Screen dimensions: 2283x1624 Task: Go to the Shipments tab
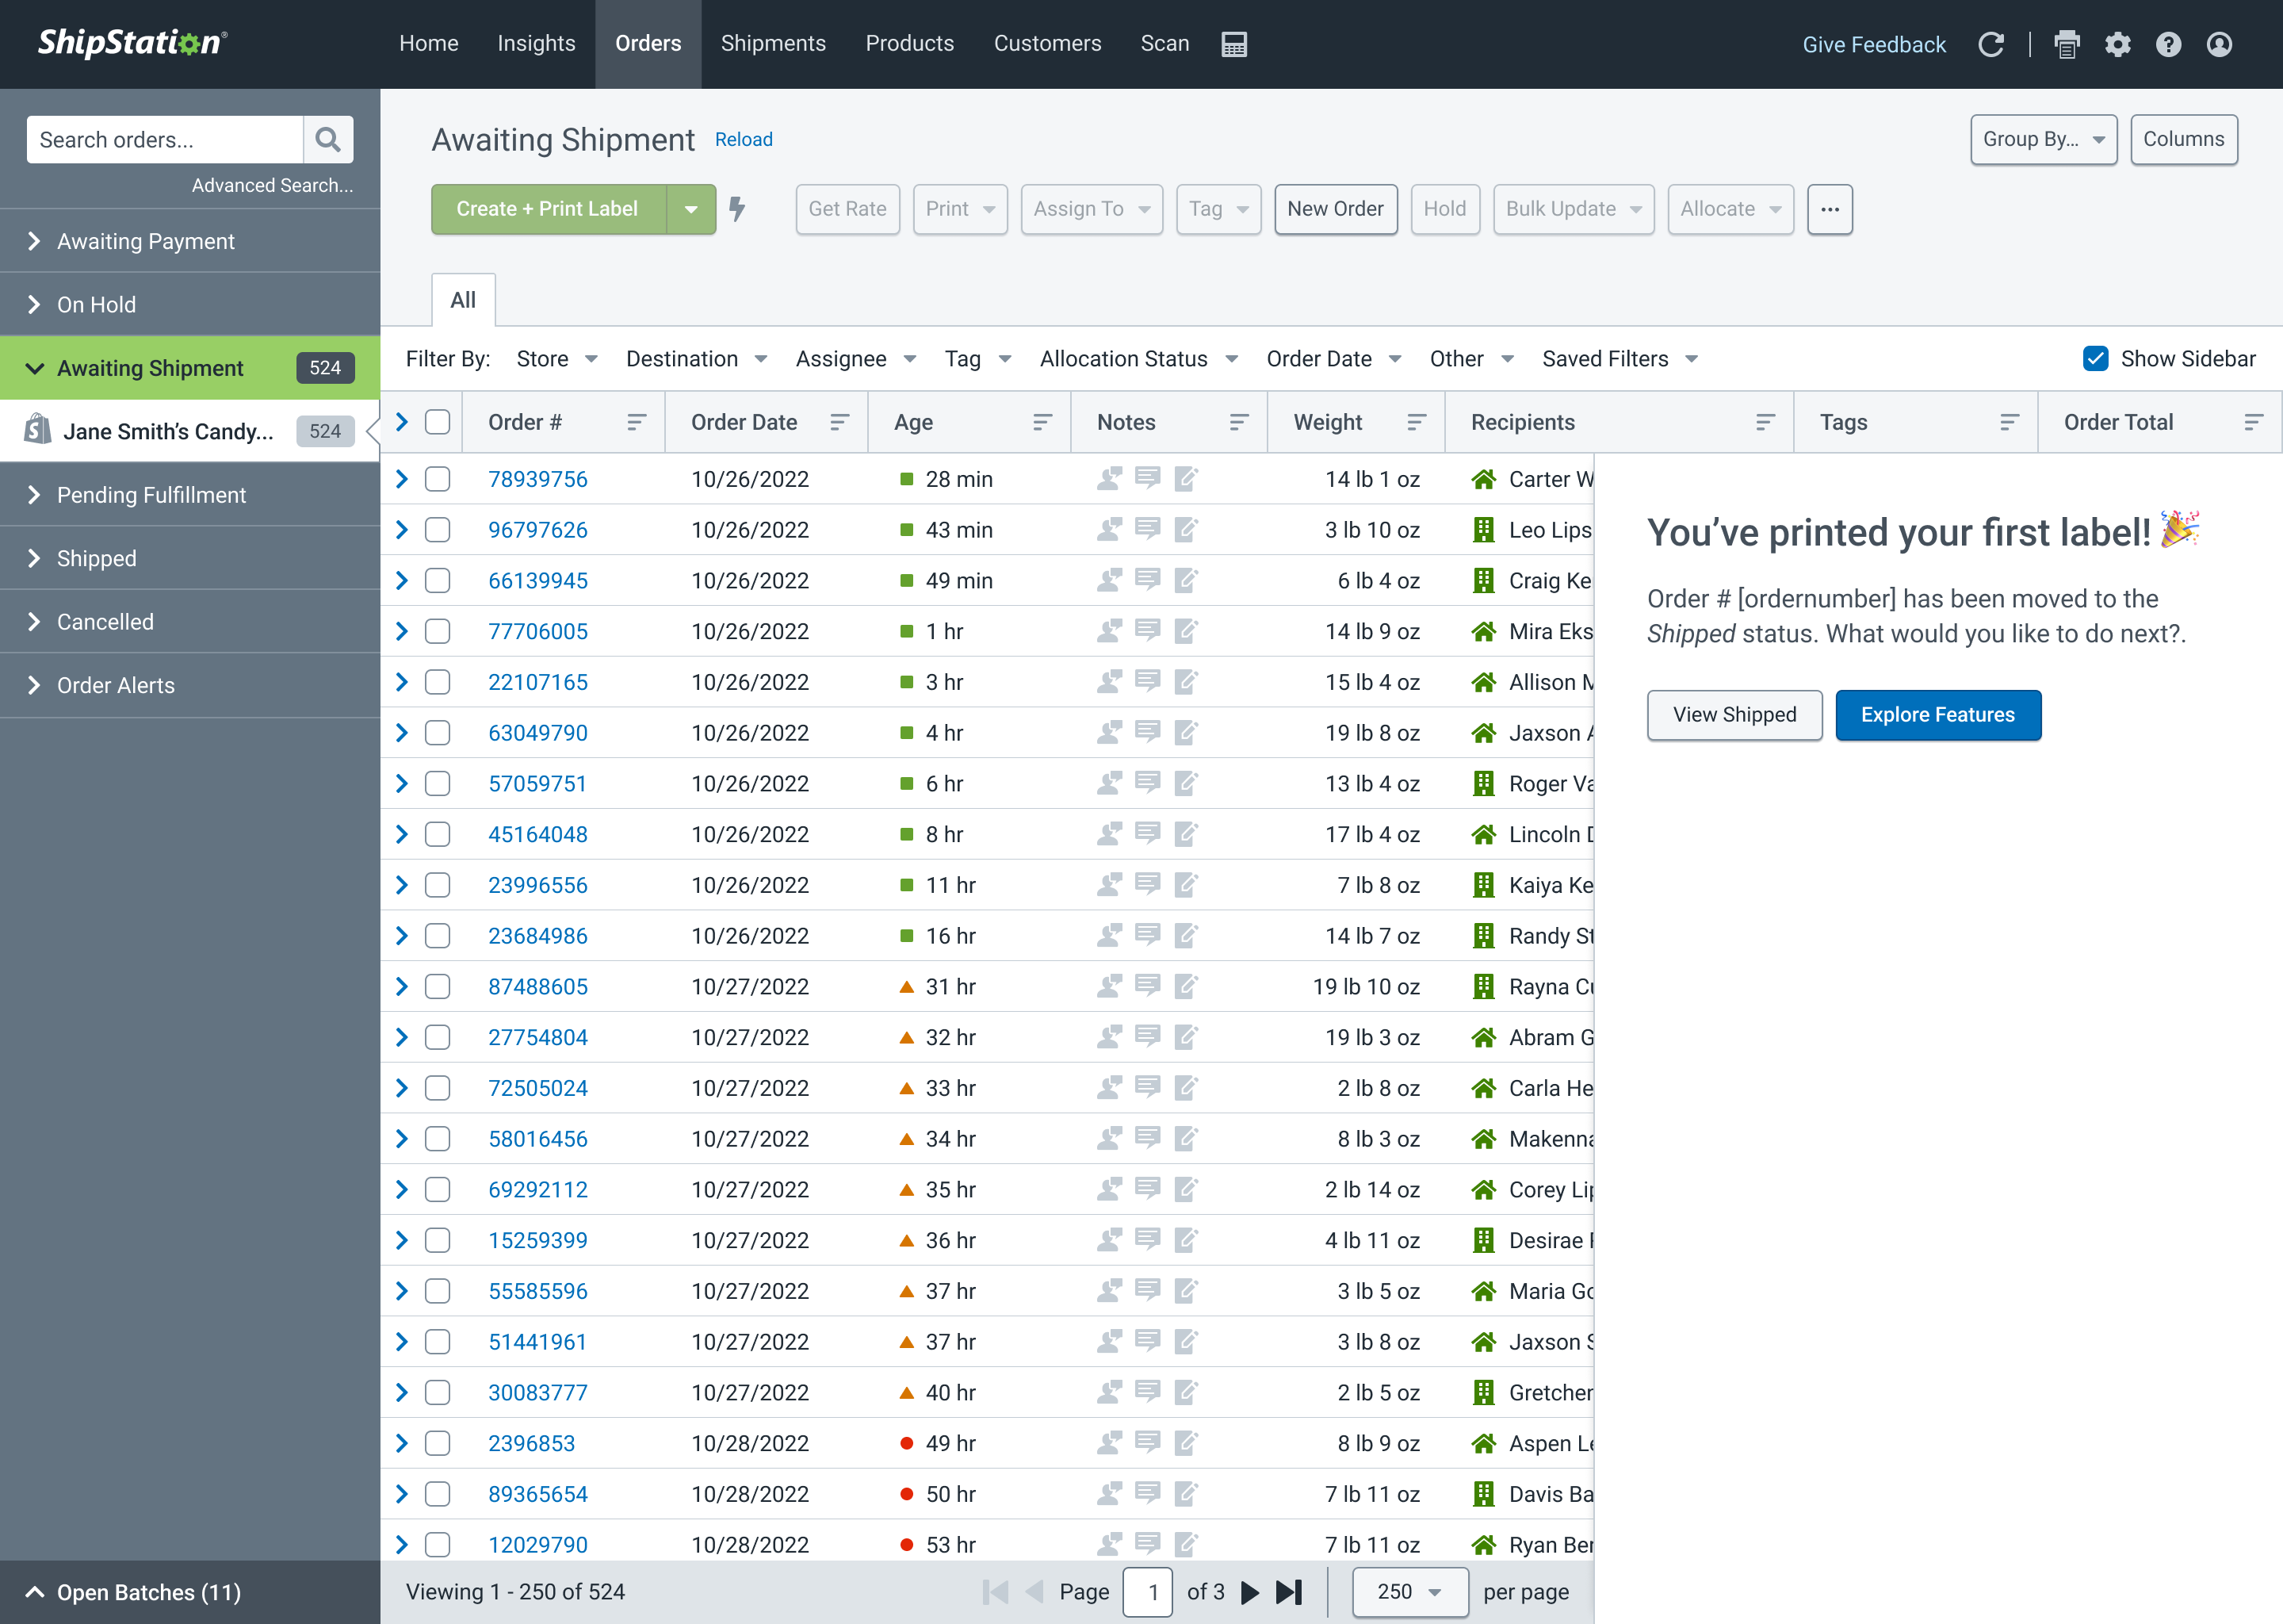point(773,44)
